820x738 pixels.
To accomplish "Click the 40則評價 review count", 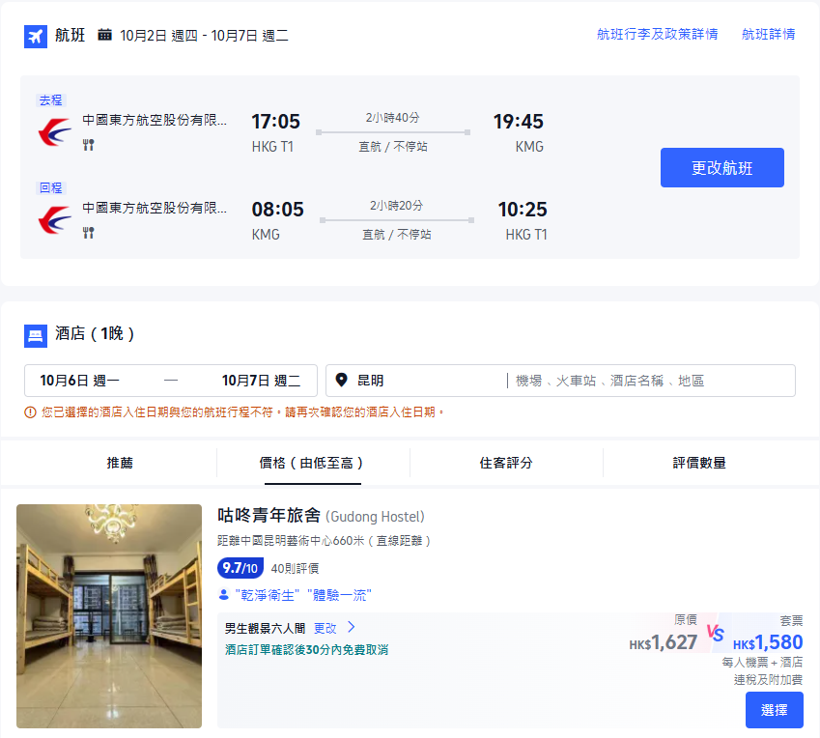I will [x=295, y=569].
